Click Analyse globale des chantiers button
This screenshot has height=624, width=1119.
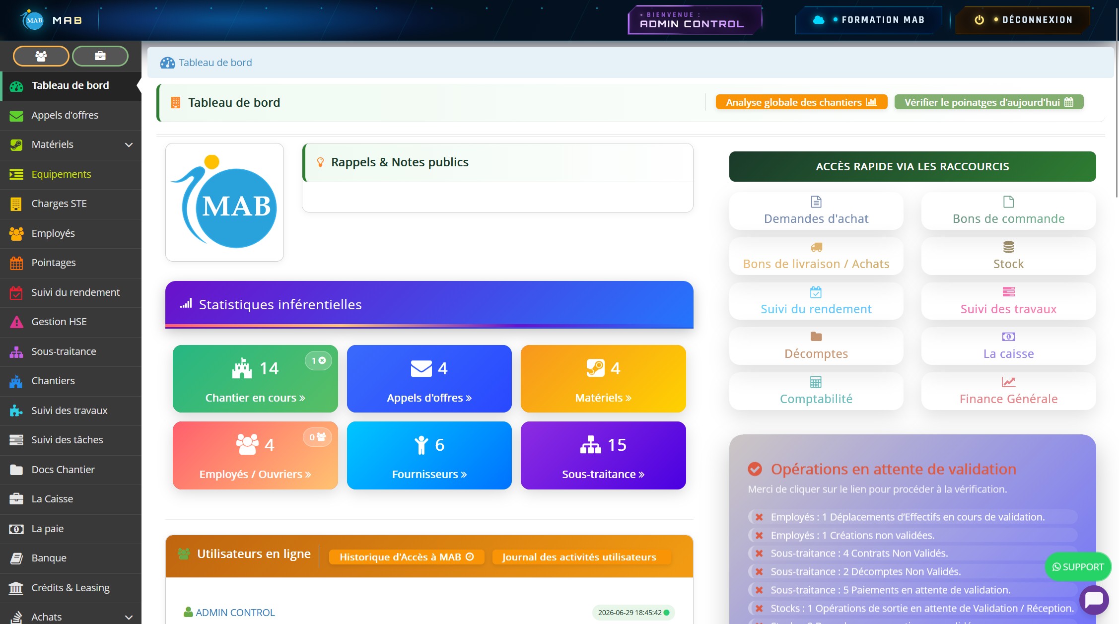[801, 102]
